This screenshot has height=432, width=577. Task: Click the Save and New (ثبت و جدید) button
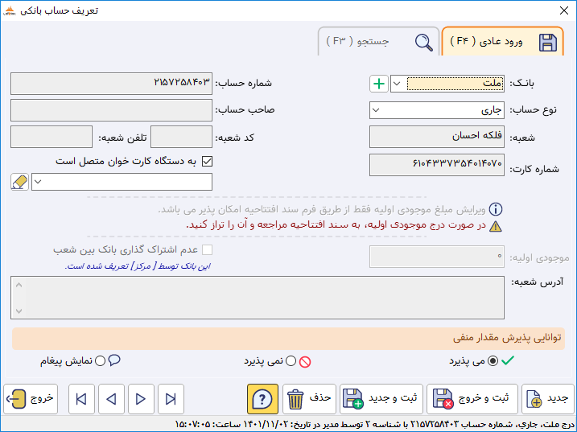pos(381,399)
